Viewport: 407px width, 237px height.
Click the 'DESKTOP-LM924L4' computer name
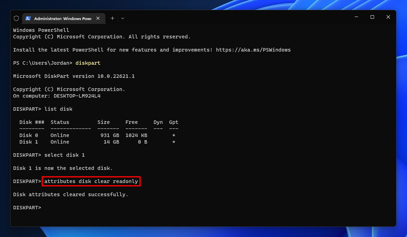[77, 96]
